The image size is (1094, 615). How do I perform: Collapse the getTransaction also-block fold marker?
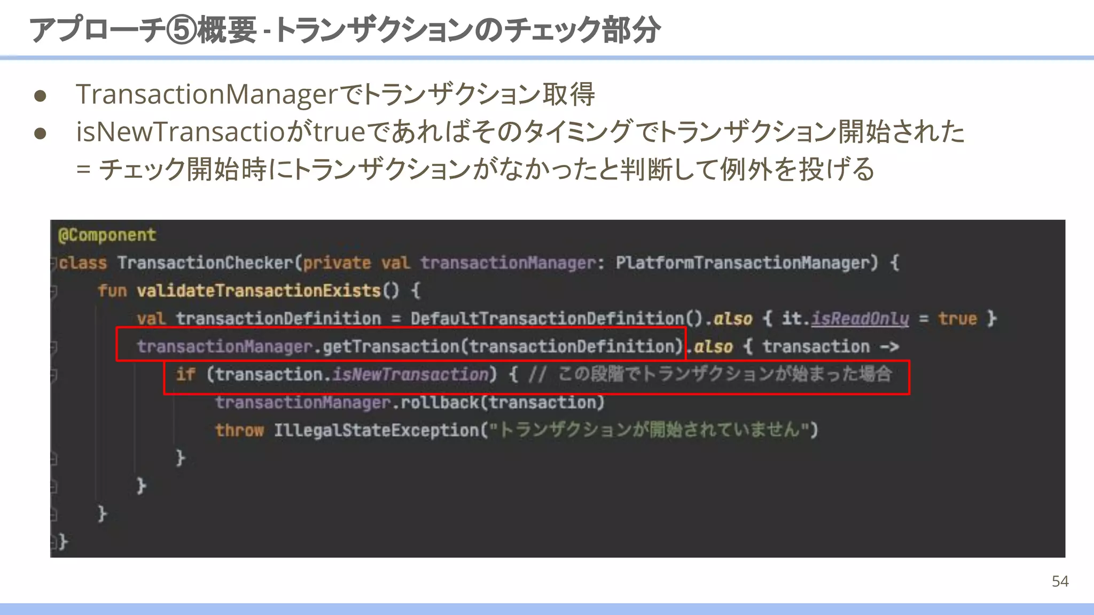54,348
